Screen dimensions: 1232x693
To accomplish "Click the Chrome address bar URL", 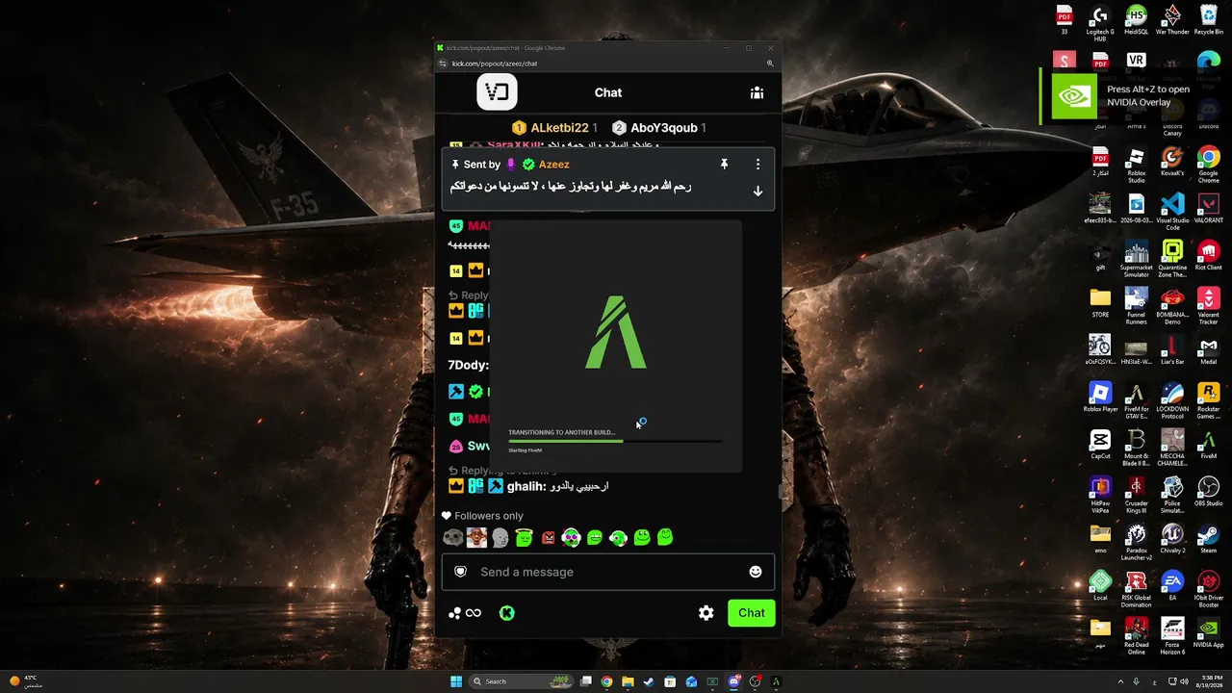I will [495, 64].
